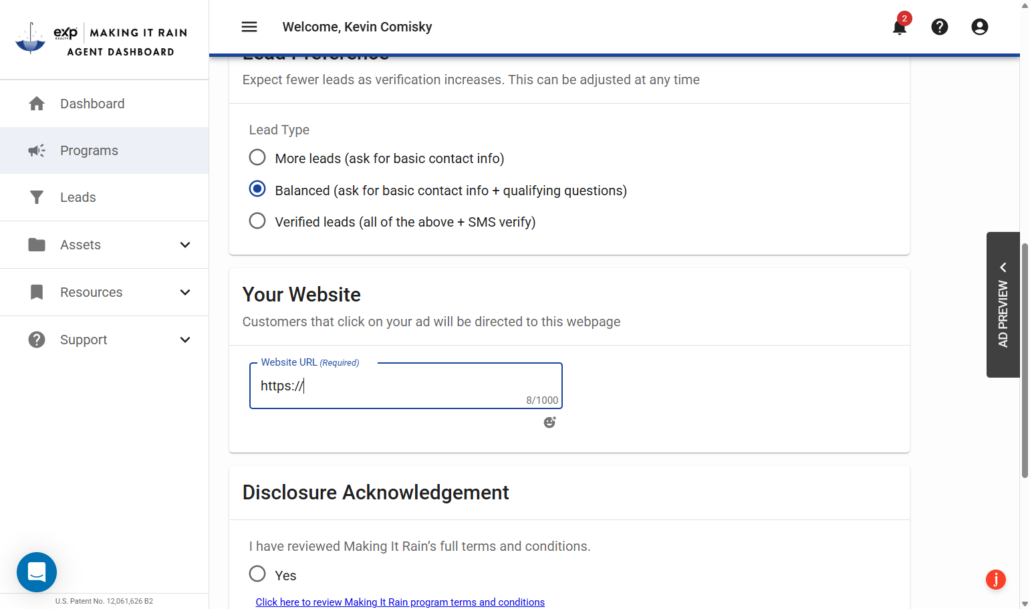Open notifications bell with 2 alerts

(x=900, y=27)
